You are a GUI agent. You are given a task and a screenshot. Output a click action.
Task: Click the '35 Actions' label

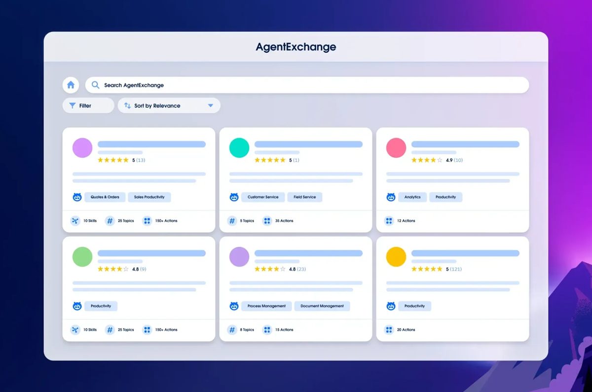pos(284,221)
